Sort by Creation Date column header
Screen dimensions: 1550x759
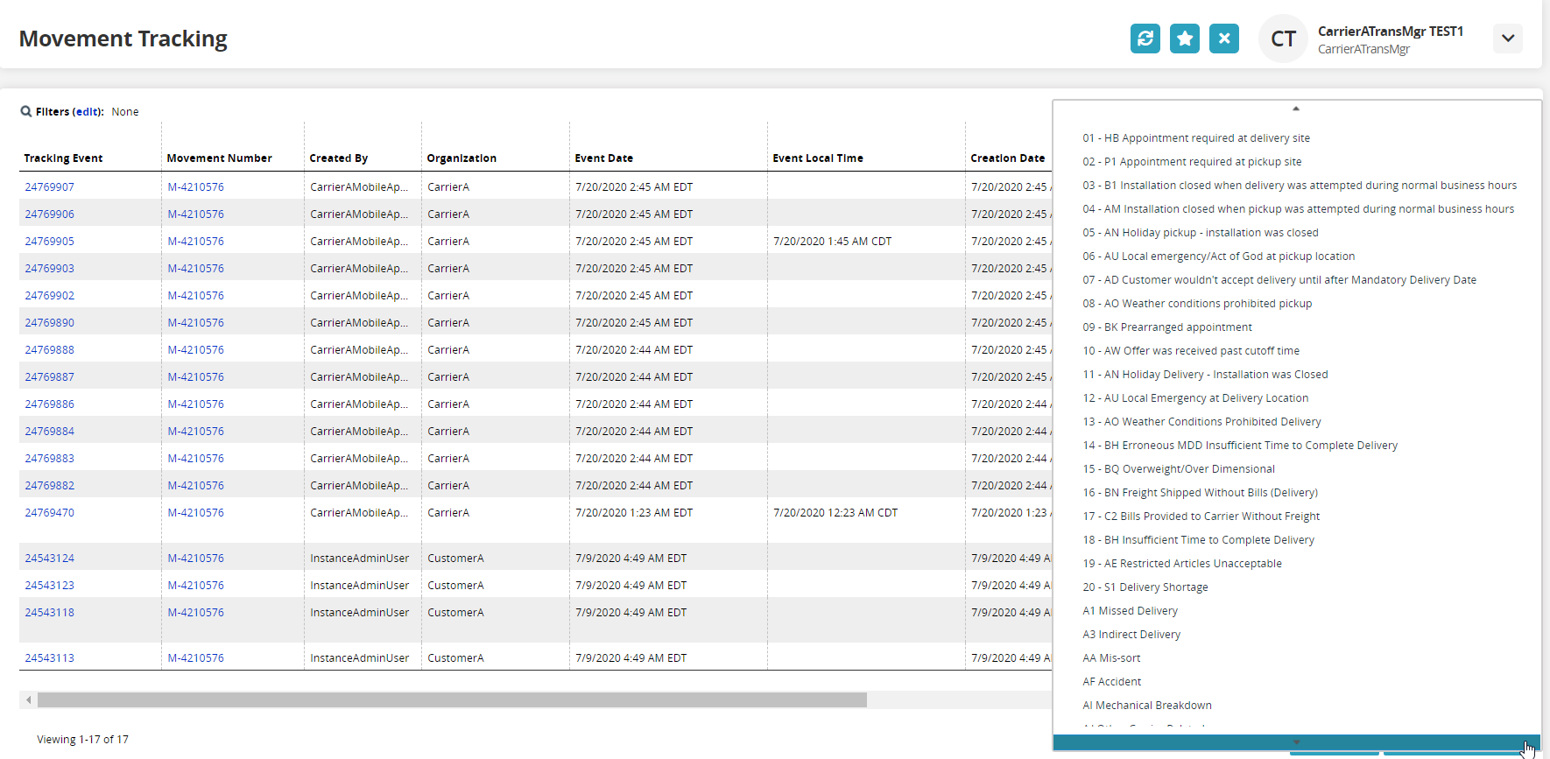pyautogui.click(x=1007, y=158)
